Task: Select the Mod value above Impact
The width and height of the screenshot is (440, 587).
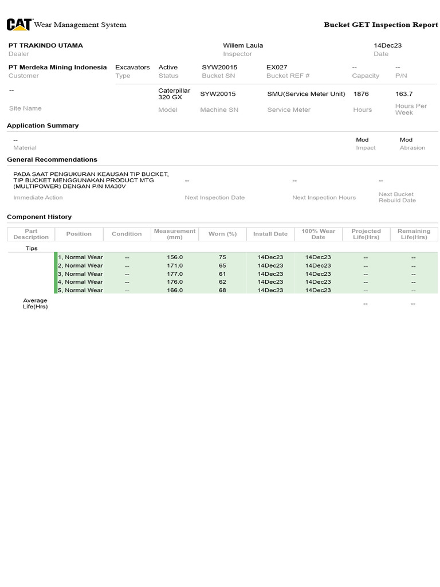Action: (x=362, y=140)
